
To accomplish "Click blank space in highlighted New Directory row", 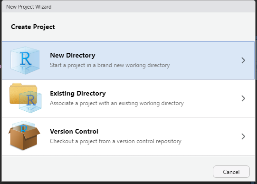I will tap(205, 60).
